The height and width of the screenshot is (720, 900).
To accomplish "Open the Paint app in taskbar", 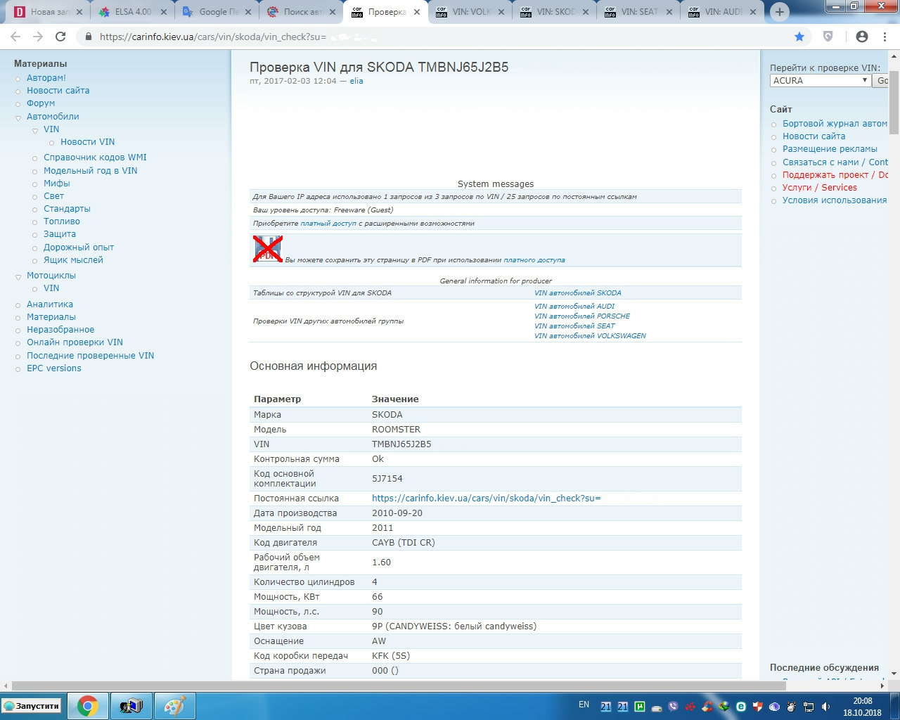I will [x=174, y=706].
